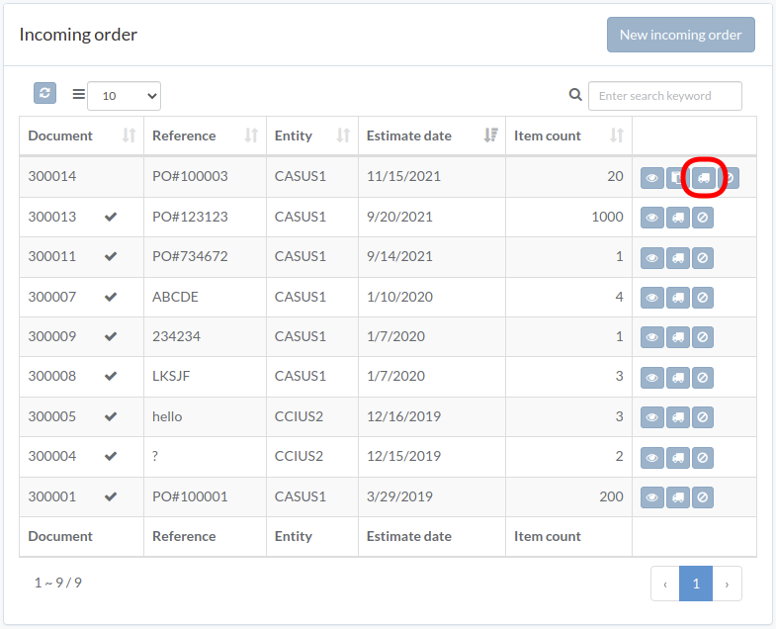Click the truck icon for order 300004
Screen dimensions: 776x629
pyautogui.click(x=678, y=458)
